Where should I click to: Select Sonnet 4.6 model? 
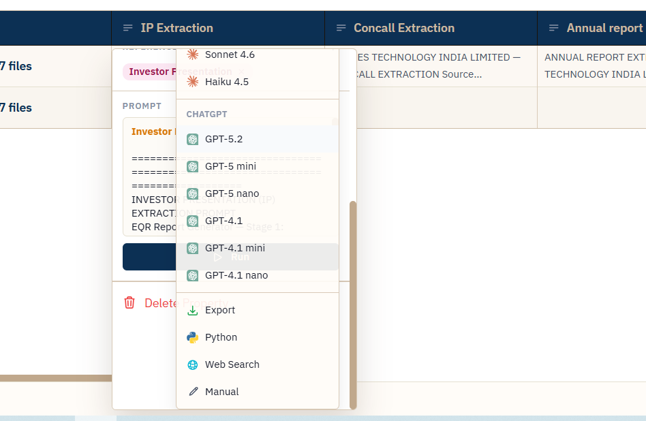258,54
